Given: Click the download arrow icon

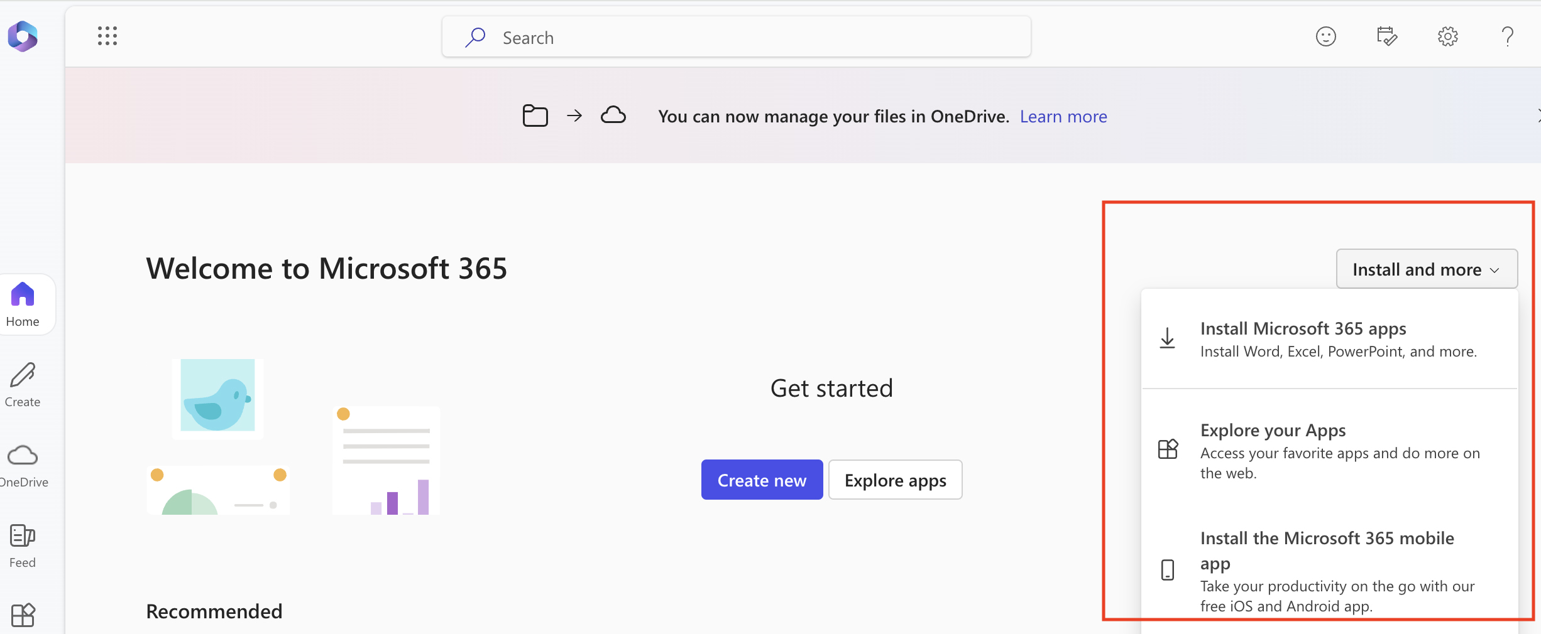Looking at the screenshot, I should click(1167, 338).
